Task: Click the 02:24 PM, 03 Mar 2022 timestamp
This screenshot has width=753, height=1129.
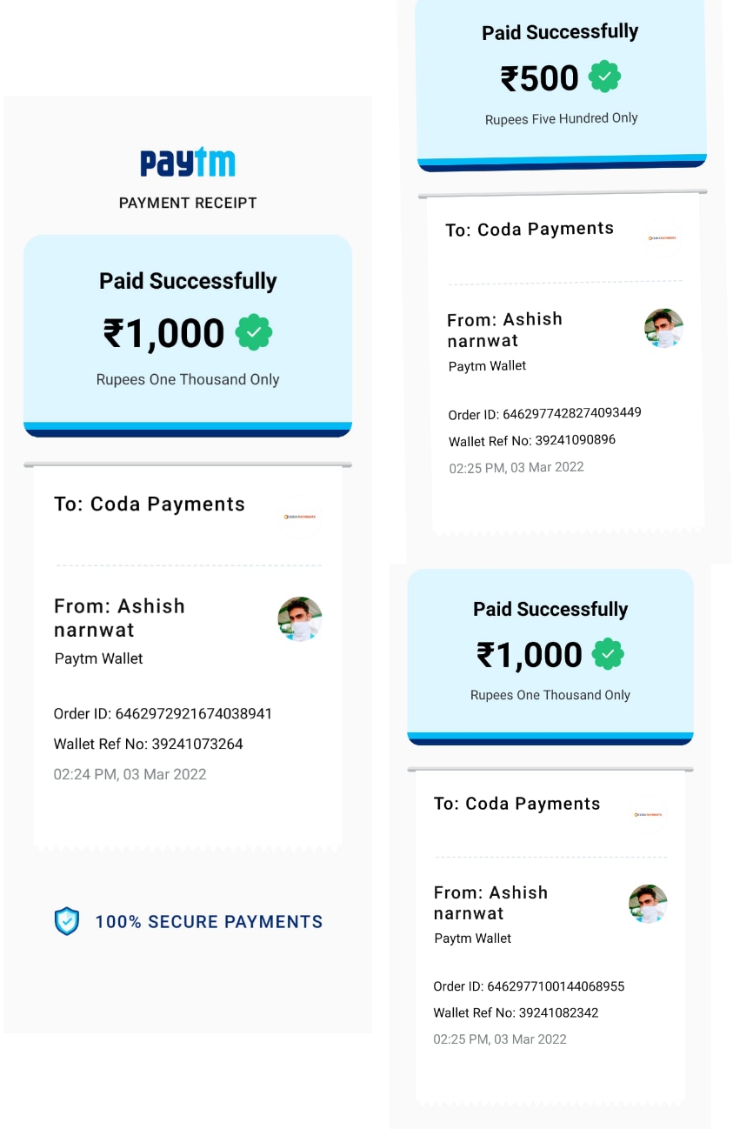Action: (130, 775)
